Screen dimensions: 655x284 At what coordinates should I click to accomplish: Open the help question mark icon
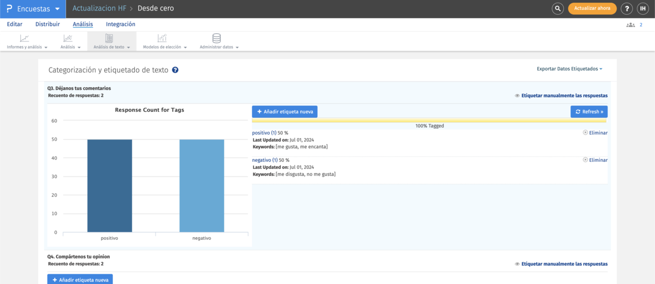628,9
